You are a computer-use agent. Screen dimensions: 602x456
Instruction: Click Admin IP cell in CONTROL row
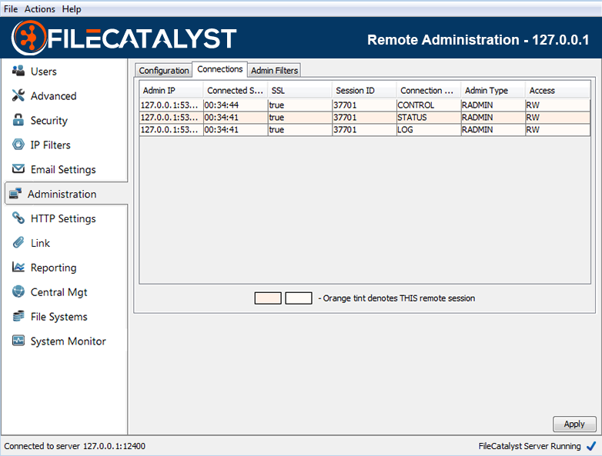pyautogui.click(x=171, y=105)
